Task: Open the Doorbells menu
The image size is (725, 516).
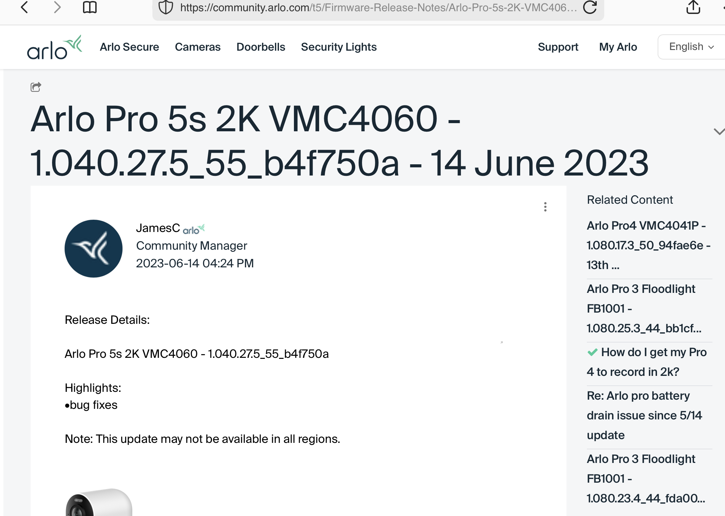Action: click(261, 47)
